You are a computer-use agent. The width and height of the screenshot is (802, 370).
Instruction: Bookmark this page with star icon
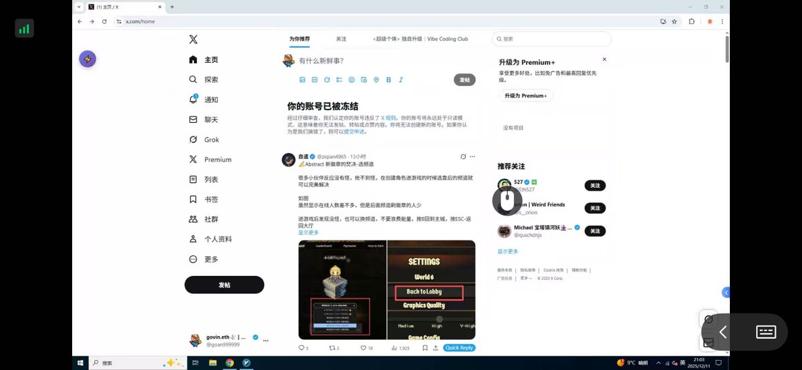click(x=674, y=21)
